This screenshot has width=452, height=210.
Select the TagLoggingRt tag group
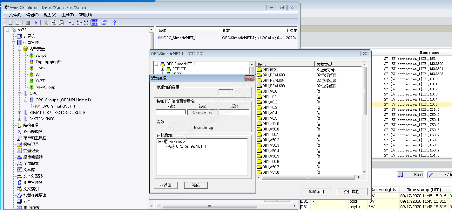[49, 61]
